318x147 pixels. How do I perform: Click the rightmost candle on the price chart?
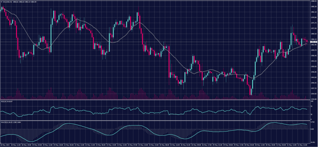[x=307, y=41]
